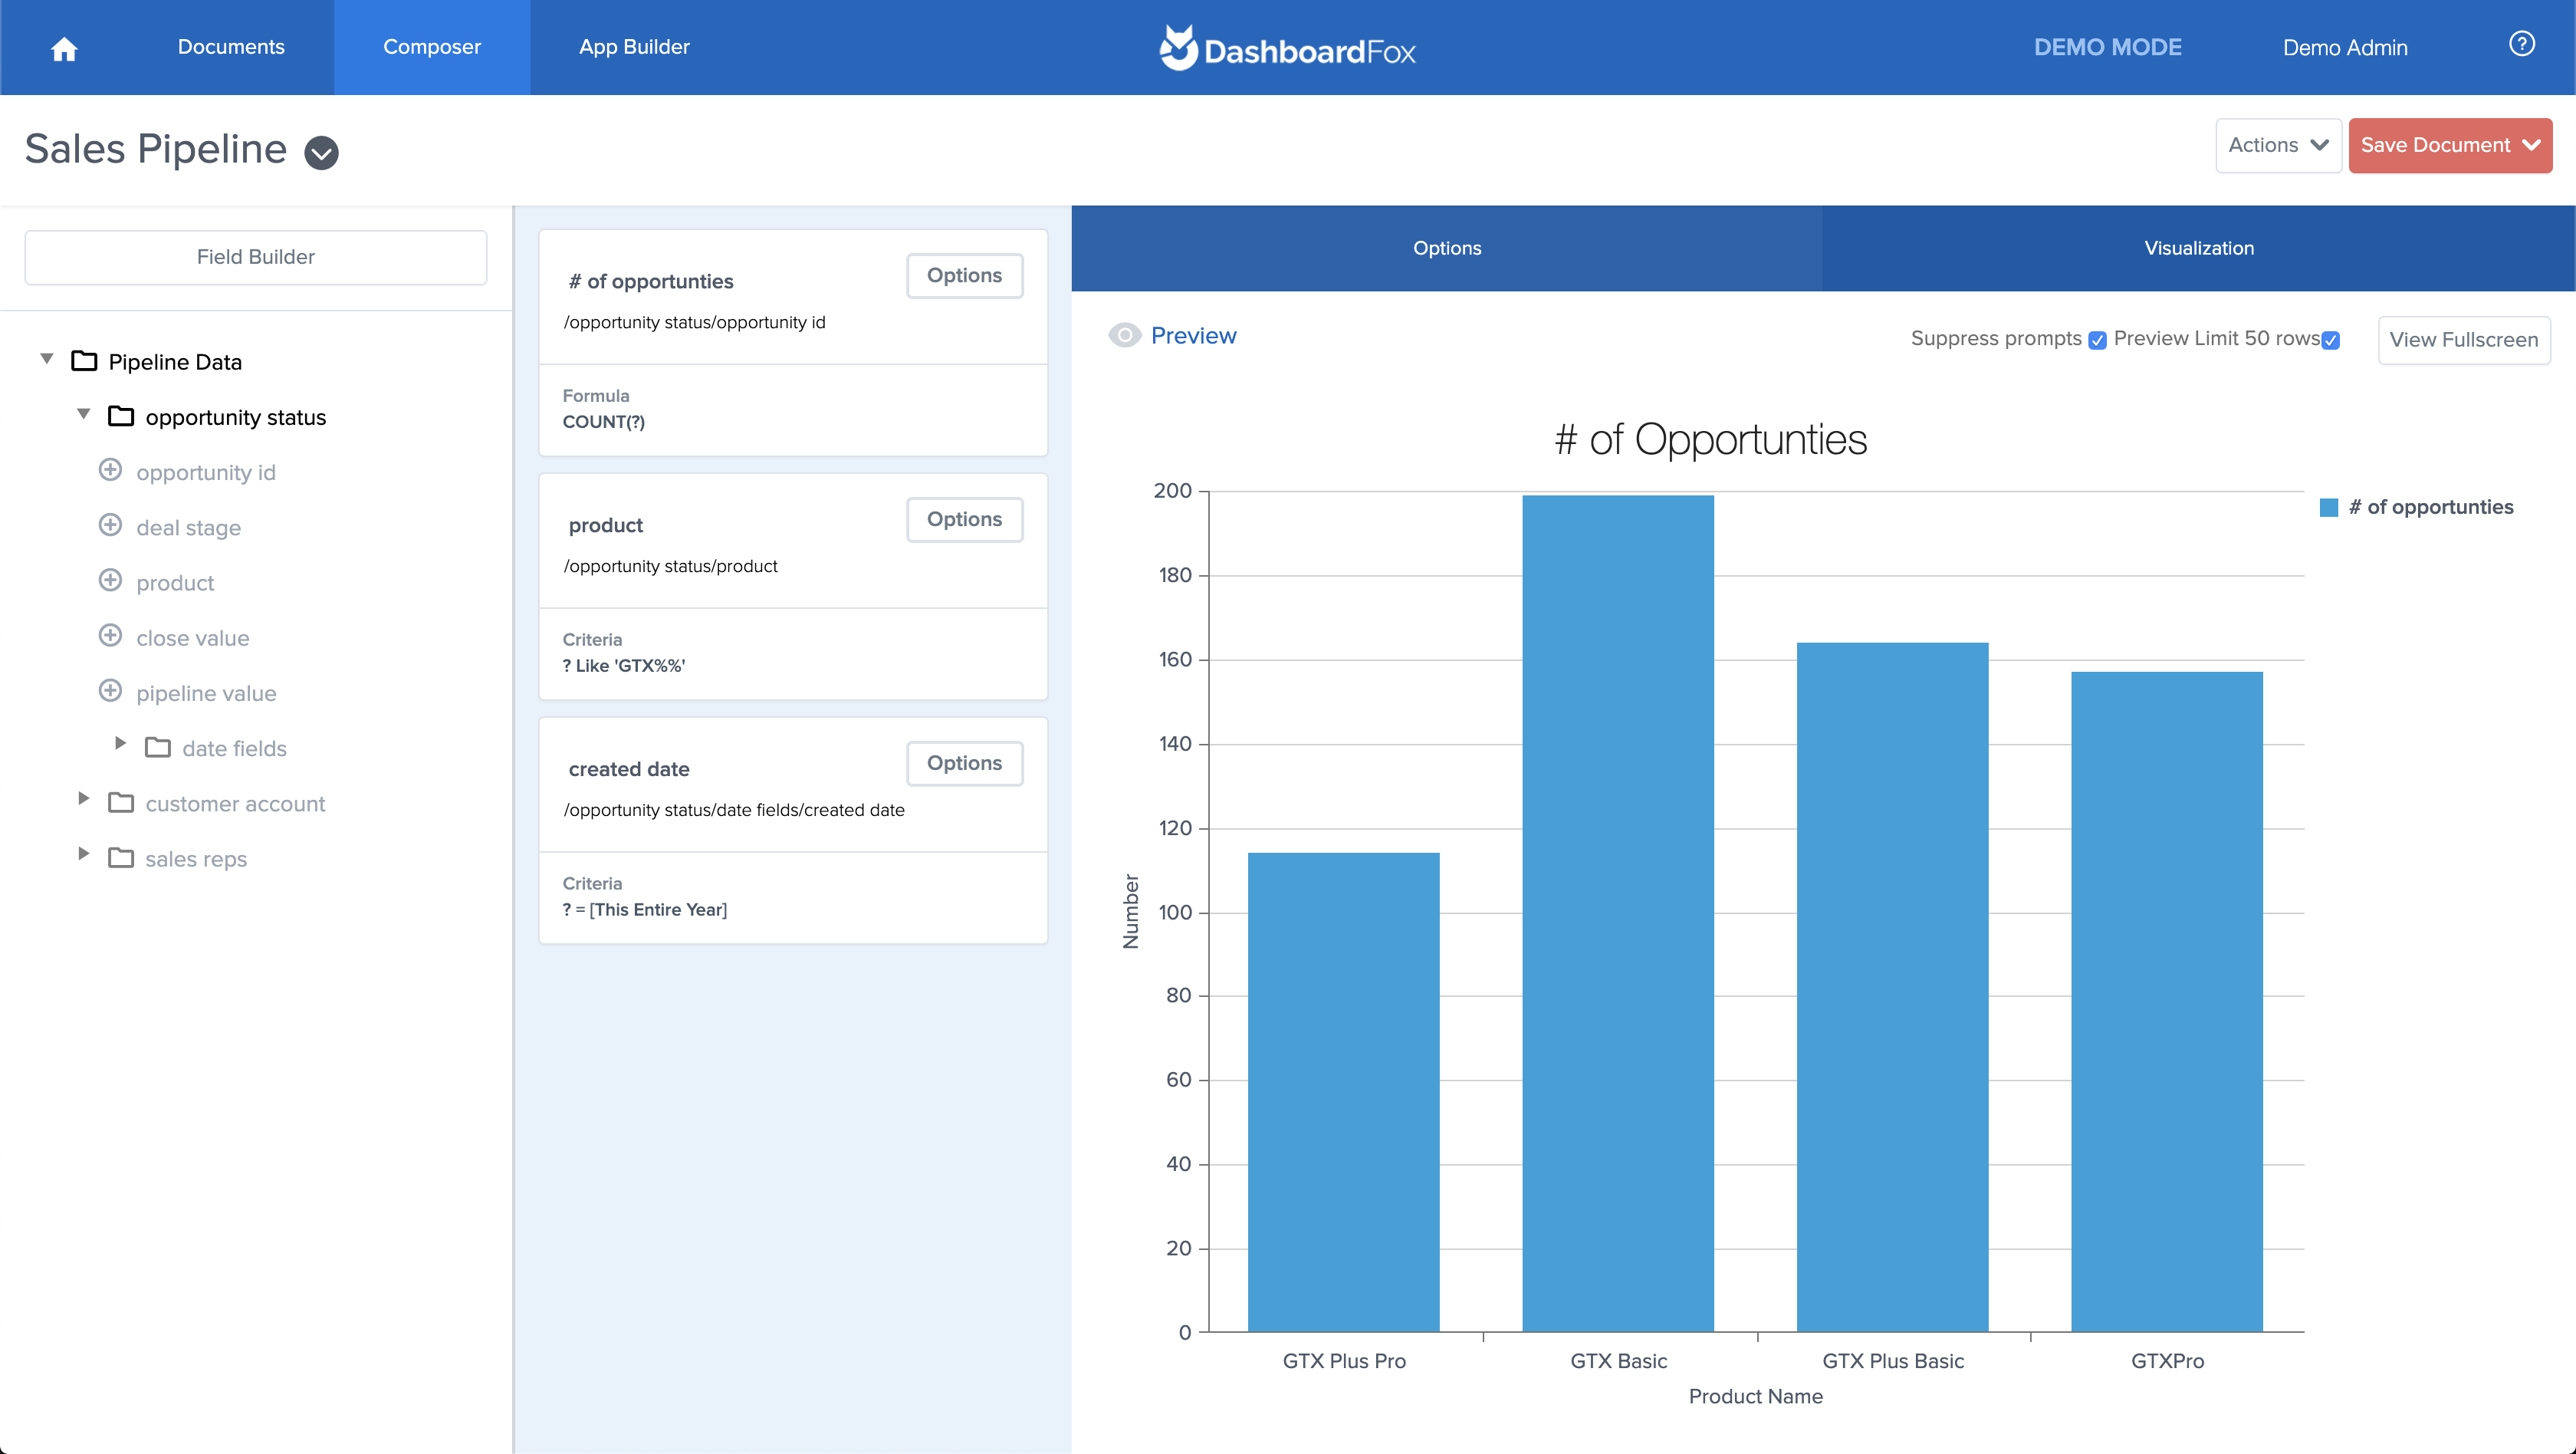Expand the date fields folder
Image resolution: width=2576 pixels, height=1454 pixels.
pyautogui.click(x=120, y=743)
